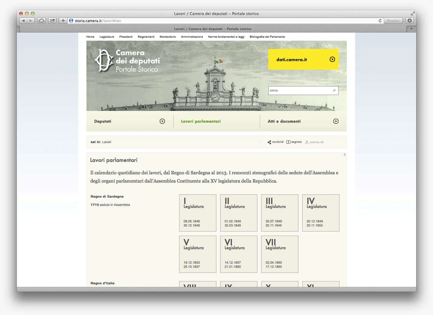Image resolution: width=433 pixels, height=315 pixels.
Task: Open the II Legislatura card
Action: pyautogui.click(x=239, y=213)
